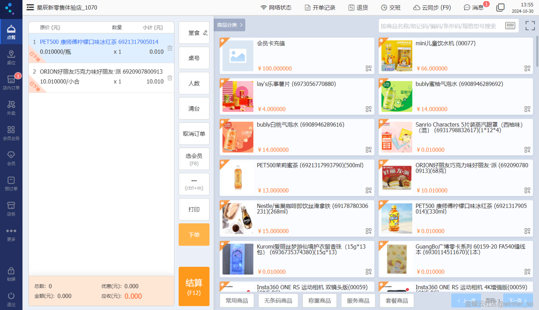Open 店务 in the sidebar
Image resolution: width=539 pixels, height=310 pixels.
tap(11, 209)
